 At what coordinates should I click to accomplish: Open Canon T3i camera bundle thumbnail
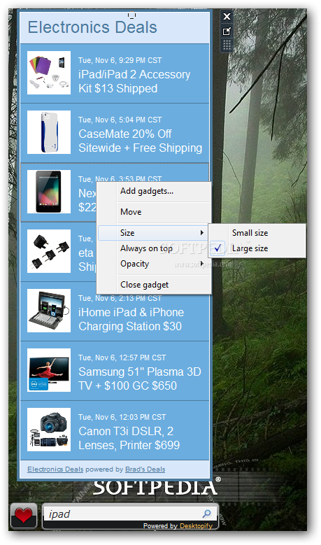[49, 430]
